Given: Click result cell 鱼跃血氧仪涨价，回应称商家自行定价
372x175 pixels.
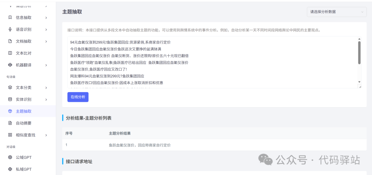Looking at the screenshot, I should point(140,145).
